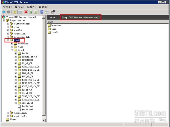
Task: Click the 名称 column header
Action: click(68, 22)
